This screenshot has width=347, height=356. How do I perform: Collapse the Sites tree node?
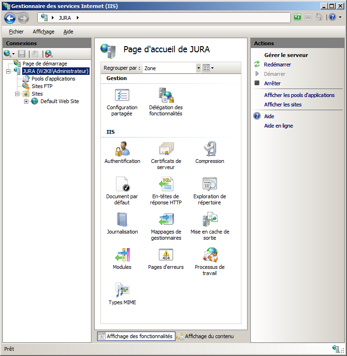17,94
